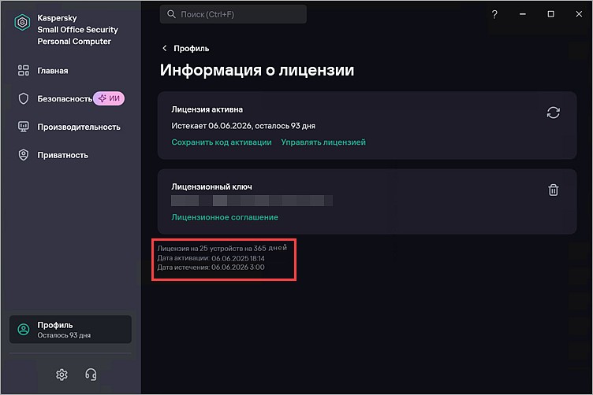
Task: Open the Главная menu item
Action: point(53,71)
